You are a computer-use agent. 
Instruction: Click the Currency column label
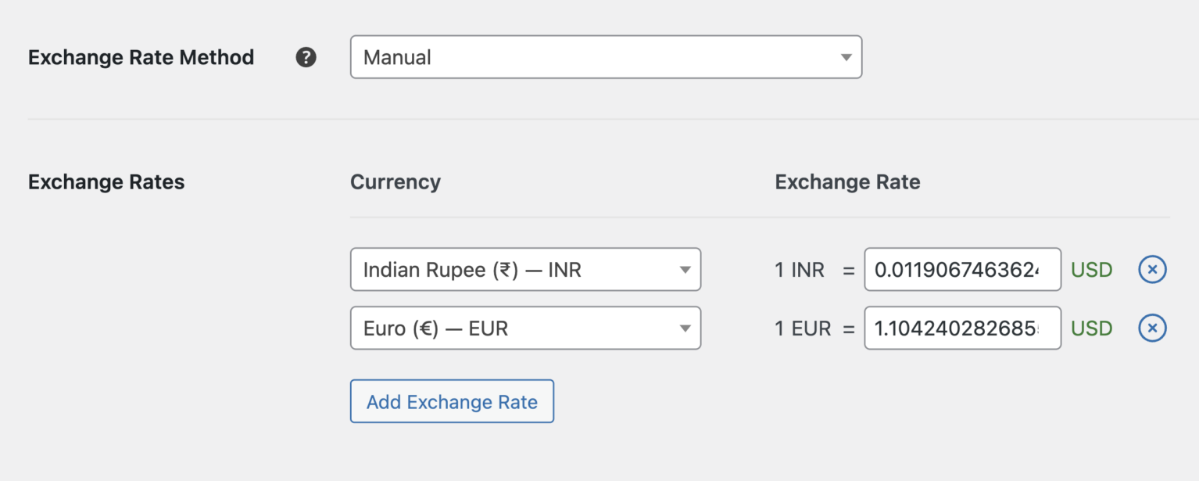pos(395,181)
